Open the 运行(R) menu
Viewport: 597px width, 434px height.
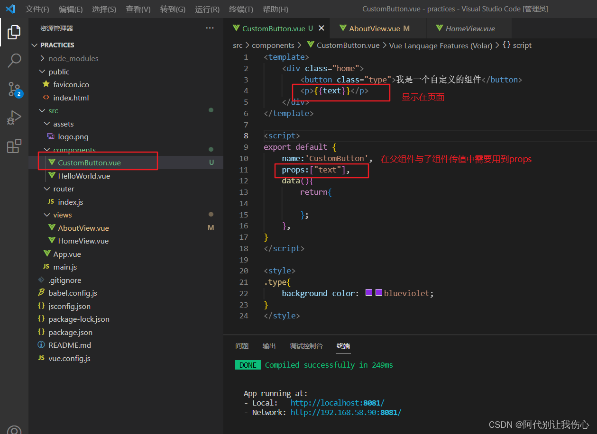207,9
